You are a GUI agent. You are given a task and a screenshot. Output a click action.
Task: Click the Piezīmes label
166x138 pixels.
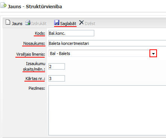tap(37, 88)
